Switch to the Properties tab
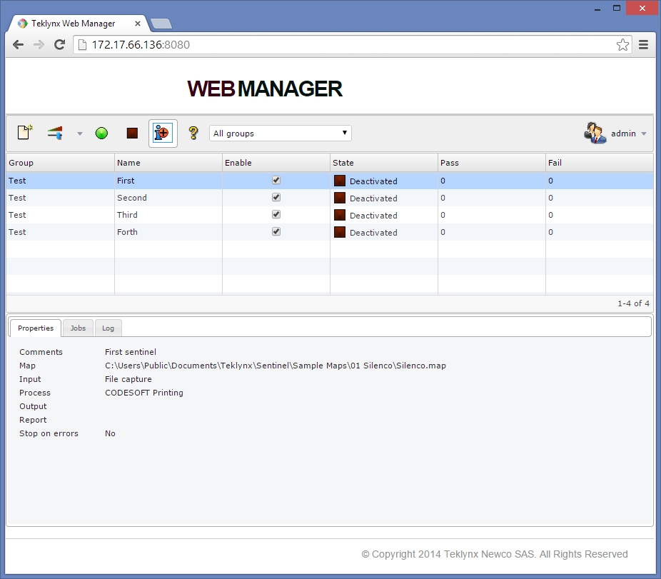The height and width of the screenshot is (579, 661). point(36,328)
